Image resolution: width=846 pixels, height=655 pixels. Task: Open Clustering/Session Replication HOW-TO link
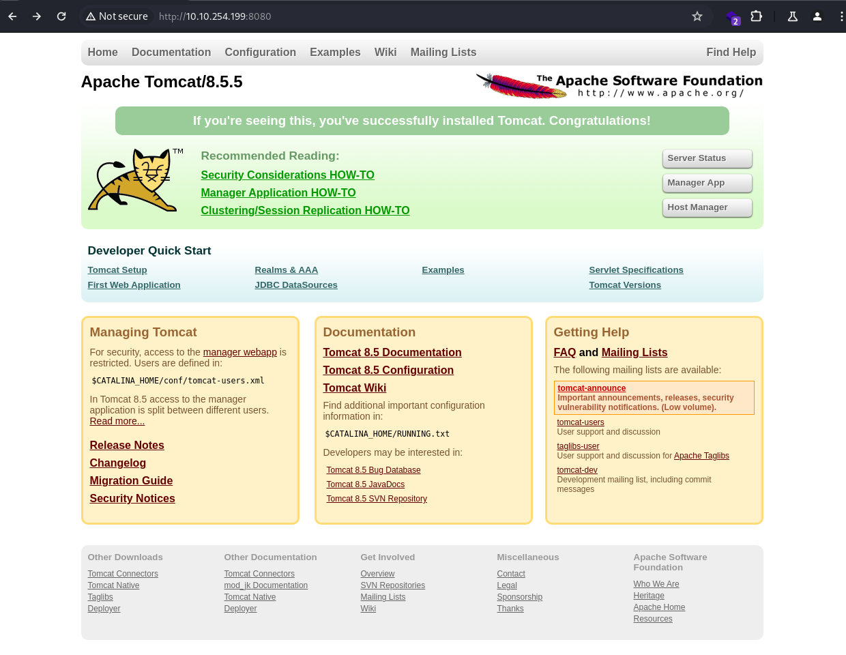point(305,211)
